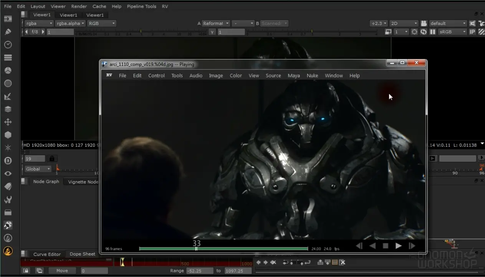Open the Nuke menu in RV window
485x277 pixels.
tap(312, 76)
